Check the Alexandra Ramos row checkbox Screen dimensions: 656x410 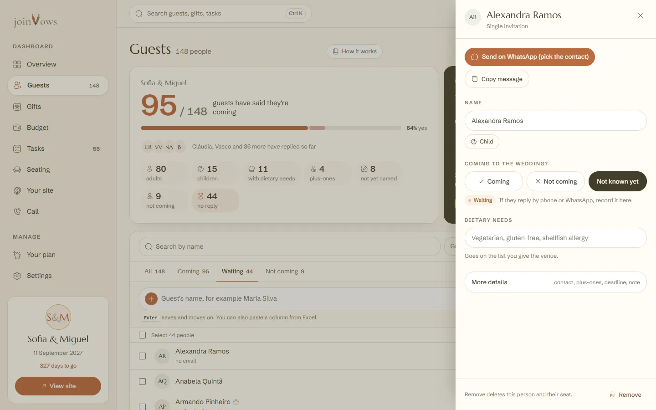coord(142,356)
